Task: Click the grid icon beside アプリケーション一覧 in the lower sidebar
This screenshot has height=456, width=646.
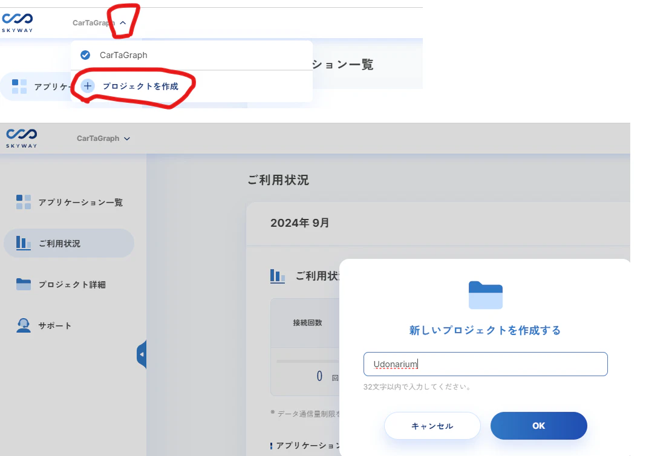Action: point(24,202)
